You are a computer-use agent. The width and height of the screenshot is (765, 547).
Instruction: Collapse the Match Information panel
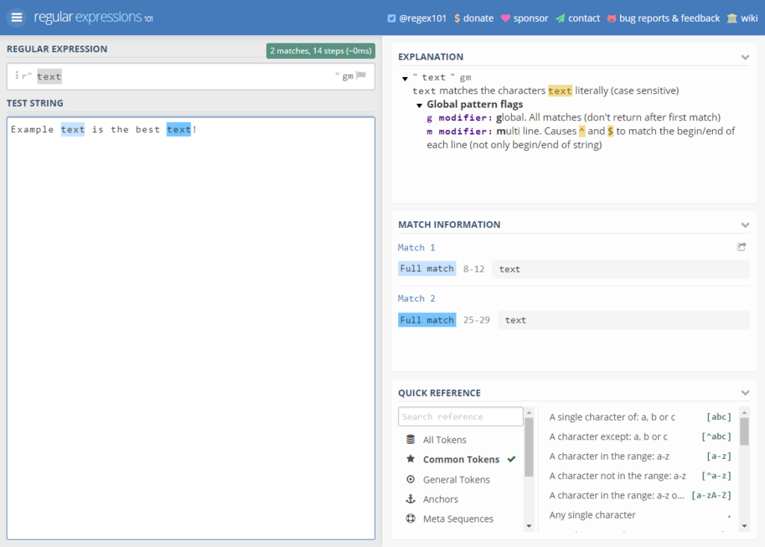pos(745,225)
